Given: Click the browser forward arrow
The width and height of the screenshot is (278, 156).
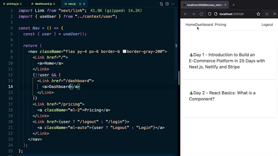Looking at the screenshot, I should pyautogui.click(x=193, y=14).
